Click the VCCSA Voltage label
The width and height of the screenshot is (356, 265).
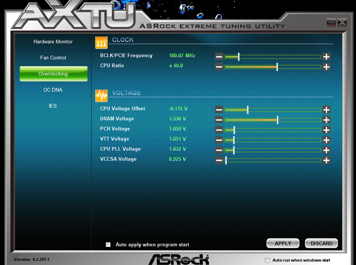click(118, 159)
